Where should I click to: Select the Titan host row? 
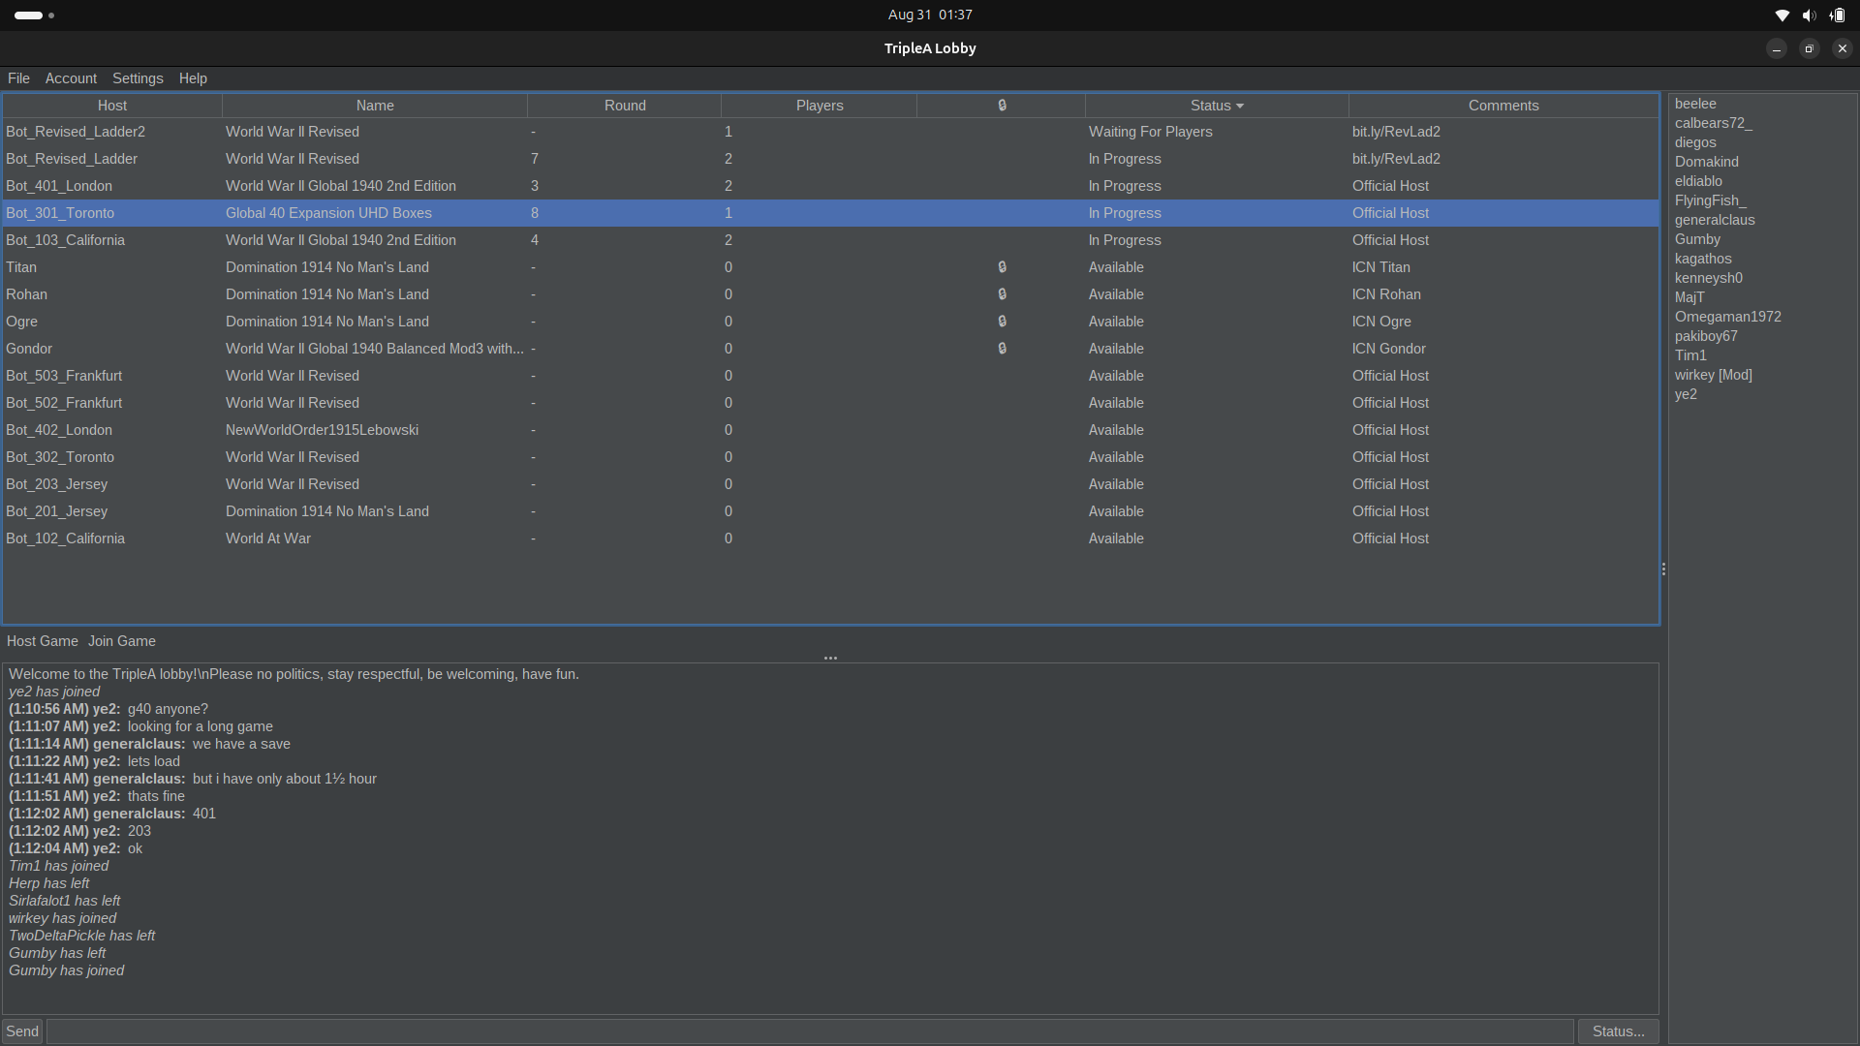click(x=830, y=267)
